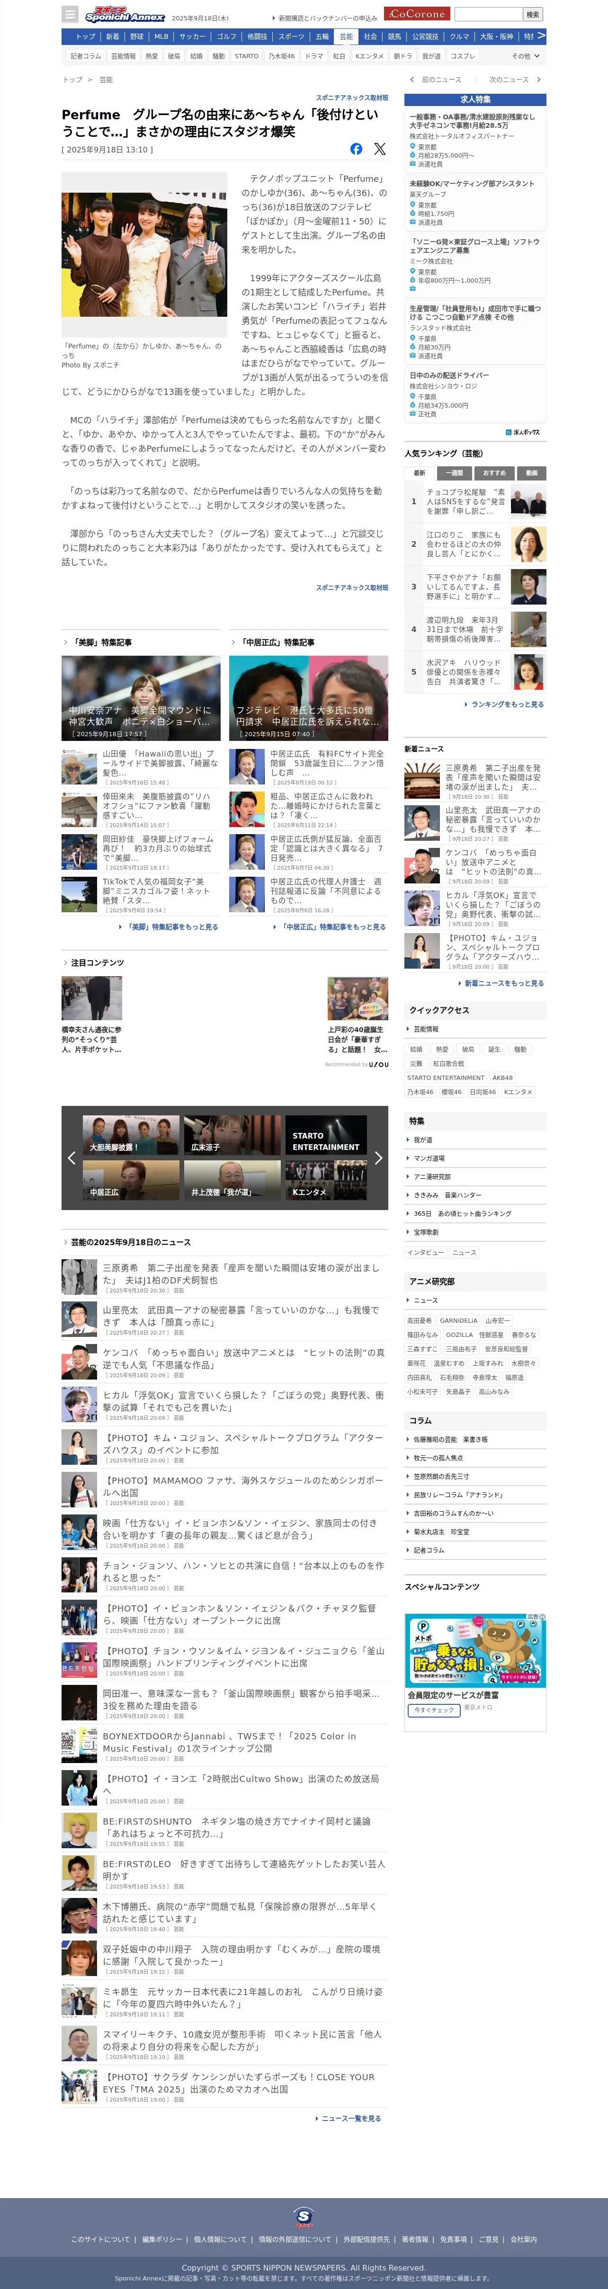This screenshot has width=608, height=2289.
Task: Click 編集ポリシー footer link
Action: coord(161,2239)
